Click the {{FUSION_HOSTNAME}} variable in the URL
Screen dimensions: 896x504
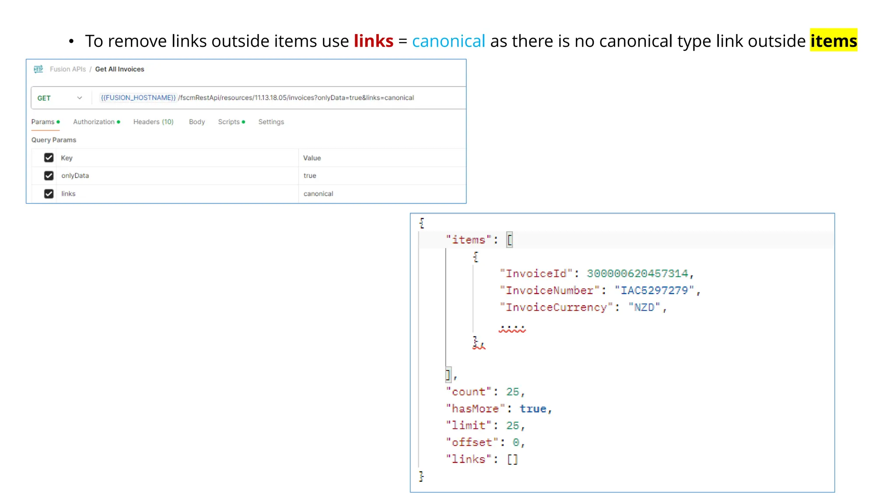[x=138, y=98]
